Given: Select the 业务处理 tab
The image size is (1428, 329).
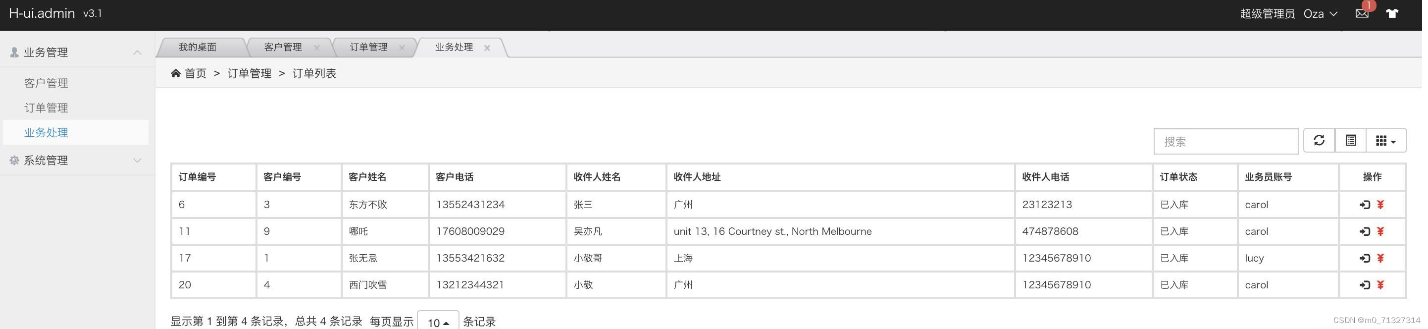Looking at the screenshot, I should point(454,47).
